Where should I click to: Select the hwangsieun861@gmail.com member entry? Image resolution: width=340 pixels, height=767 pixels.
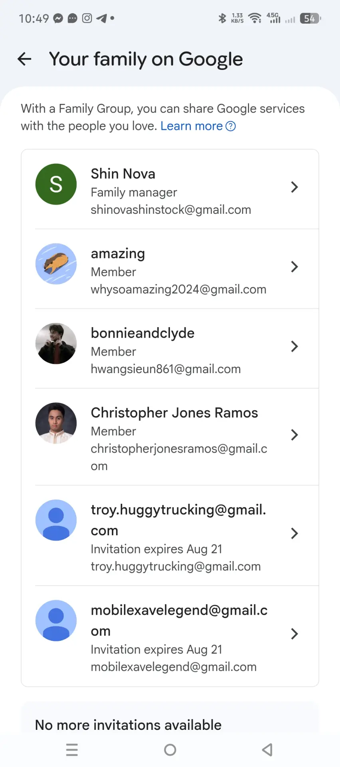pos(170,348)
